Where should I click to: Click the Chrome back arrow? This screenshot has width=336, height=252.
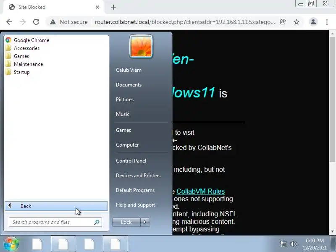[9, 22]
